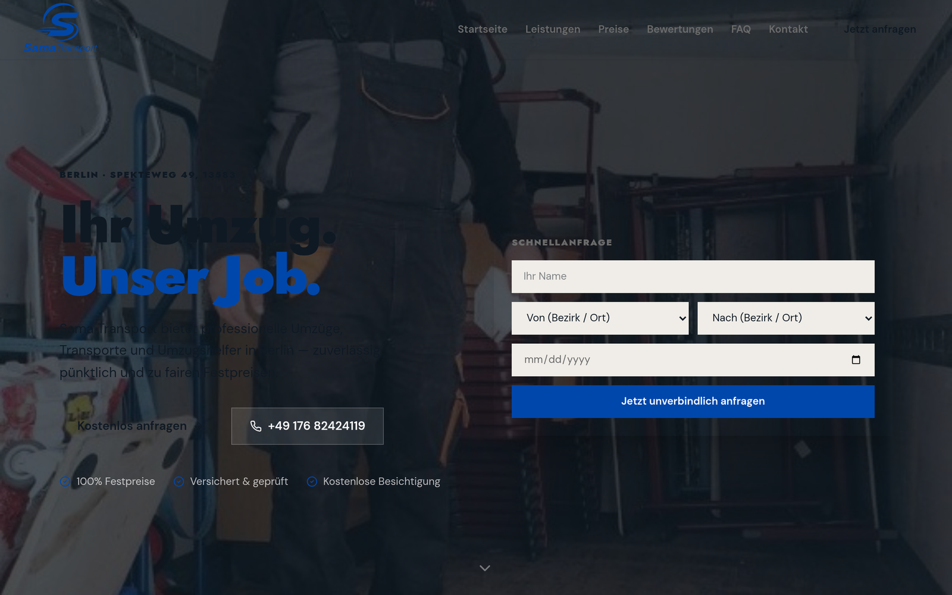Click the Kostenlose Besichtigung text
Screen dimensions: 952x595
tap(381, 481)
